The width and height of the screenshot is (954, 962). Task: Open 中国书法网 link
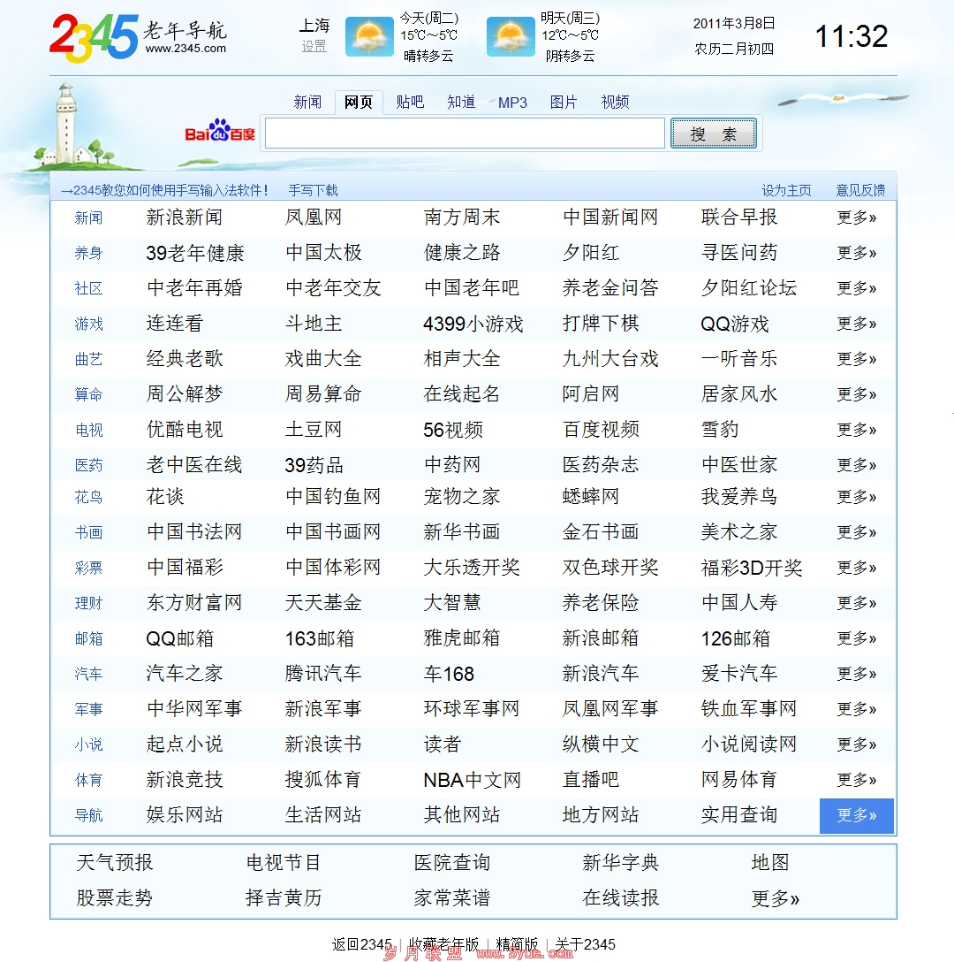pyautogui.click(x=193, y=532)
